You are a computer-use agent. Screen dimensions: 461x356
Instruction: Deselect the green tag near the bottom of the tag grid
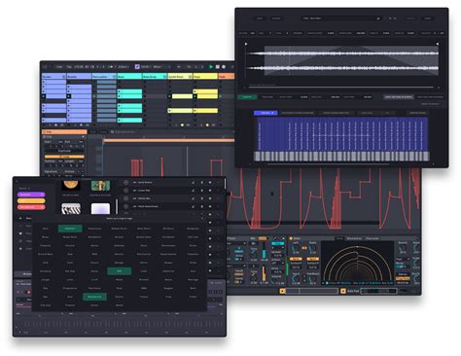tap(94, 297)
